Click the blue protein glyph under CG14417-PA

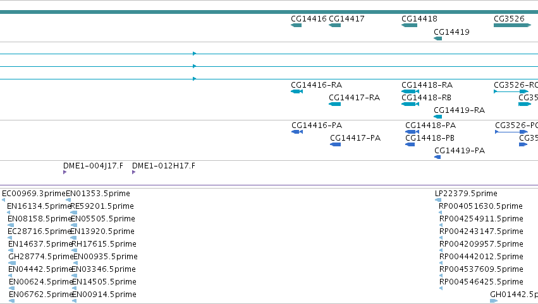click(x=336, y=144)
